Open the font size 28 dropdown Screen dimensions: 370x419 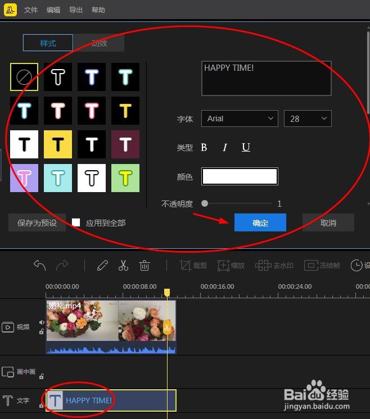coord(308,119)
